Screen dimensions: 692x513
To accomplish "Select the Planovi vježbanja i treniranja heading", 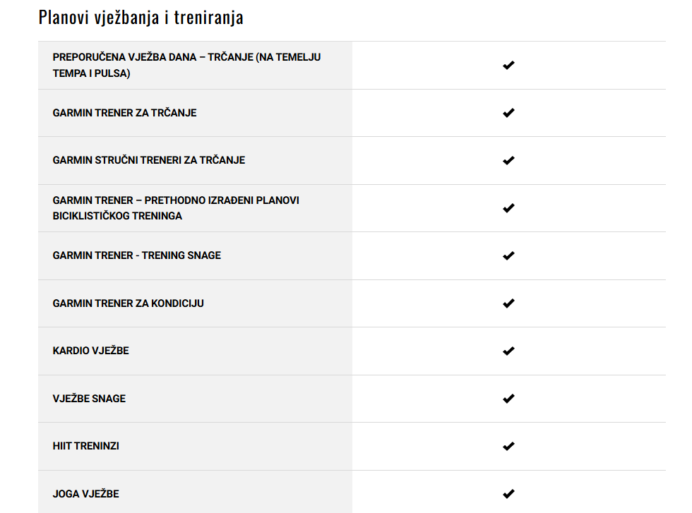I will click(141, 18).
